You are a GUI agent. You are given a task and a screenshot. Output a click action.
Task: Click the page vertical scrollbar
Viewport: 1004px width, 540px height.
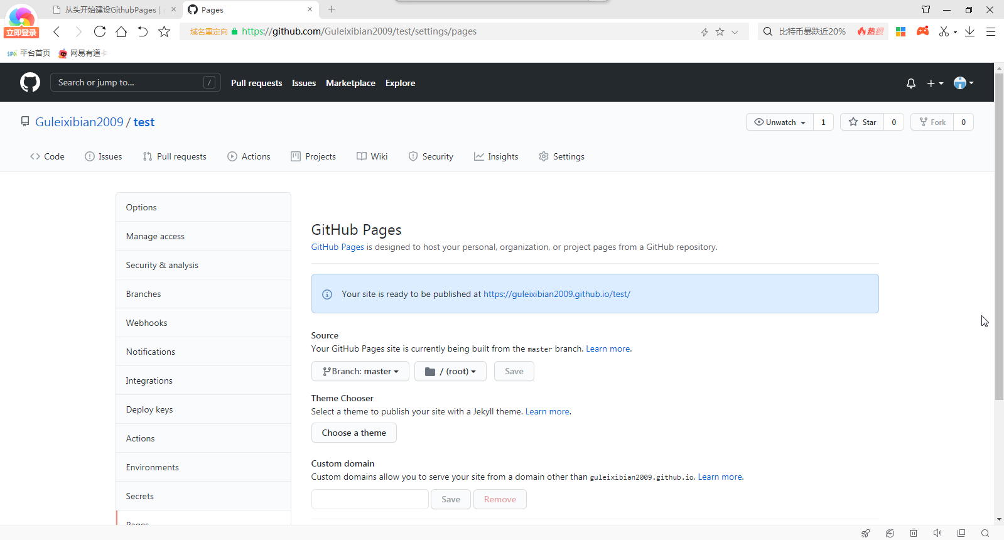[999, 236]
